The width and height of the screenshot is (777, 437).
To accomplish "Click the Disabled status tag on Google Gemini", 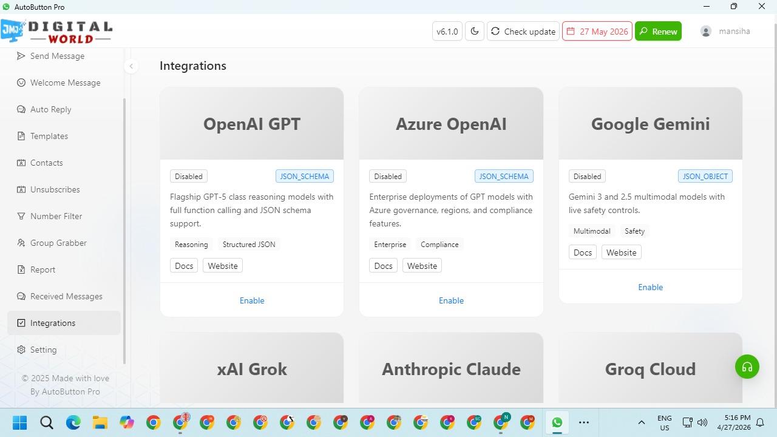I will point(588,177).
